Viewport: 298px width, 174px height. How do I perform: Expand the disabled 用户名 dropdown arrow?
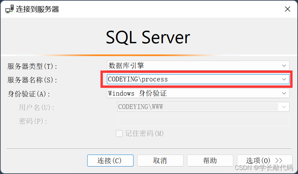[x=284, y=107]
